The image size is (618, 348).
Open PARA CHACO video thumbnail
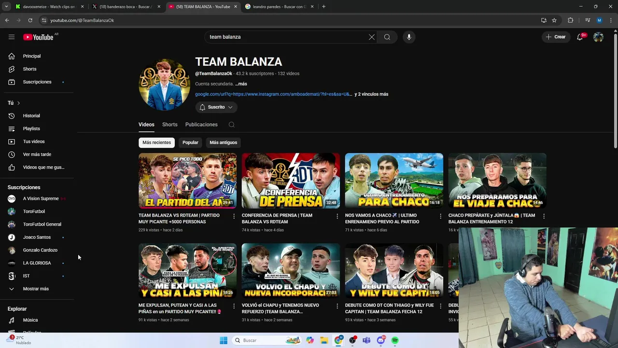click(x=394, y=181)
